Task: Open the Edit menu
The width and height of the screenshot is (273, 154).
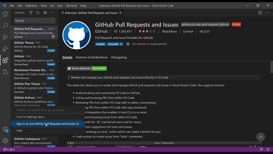Action: (20, 6)
